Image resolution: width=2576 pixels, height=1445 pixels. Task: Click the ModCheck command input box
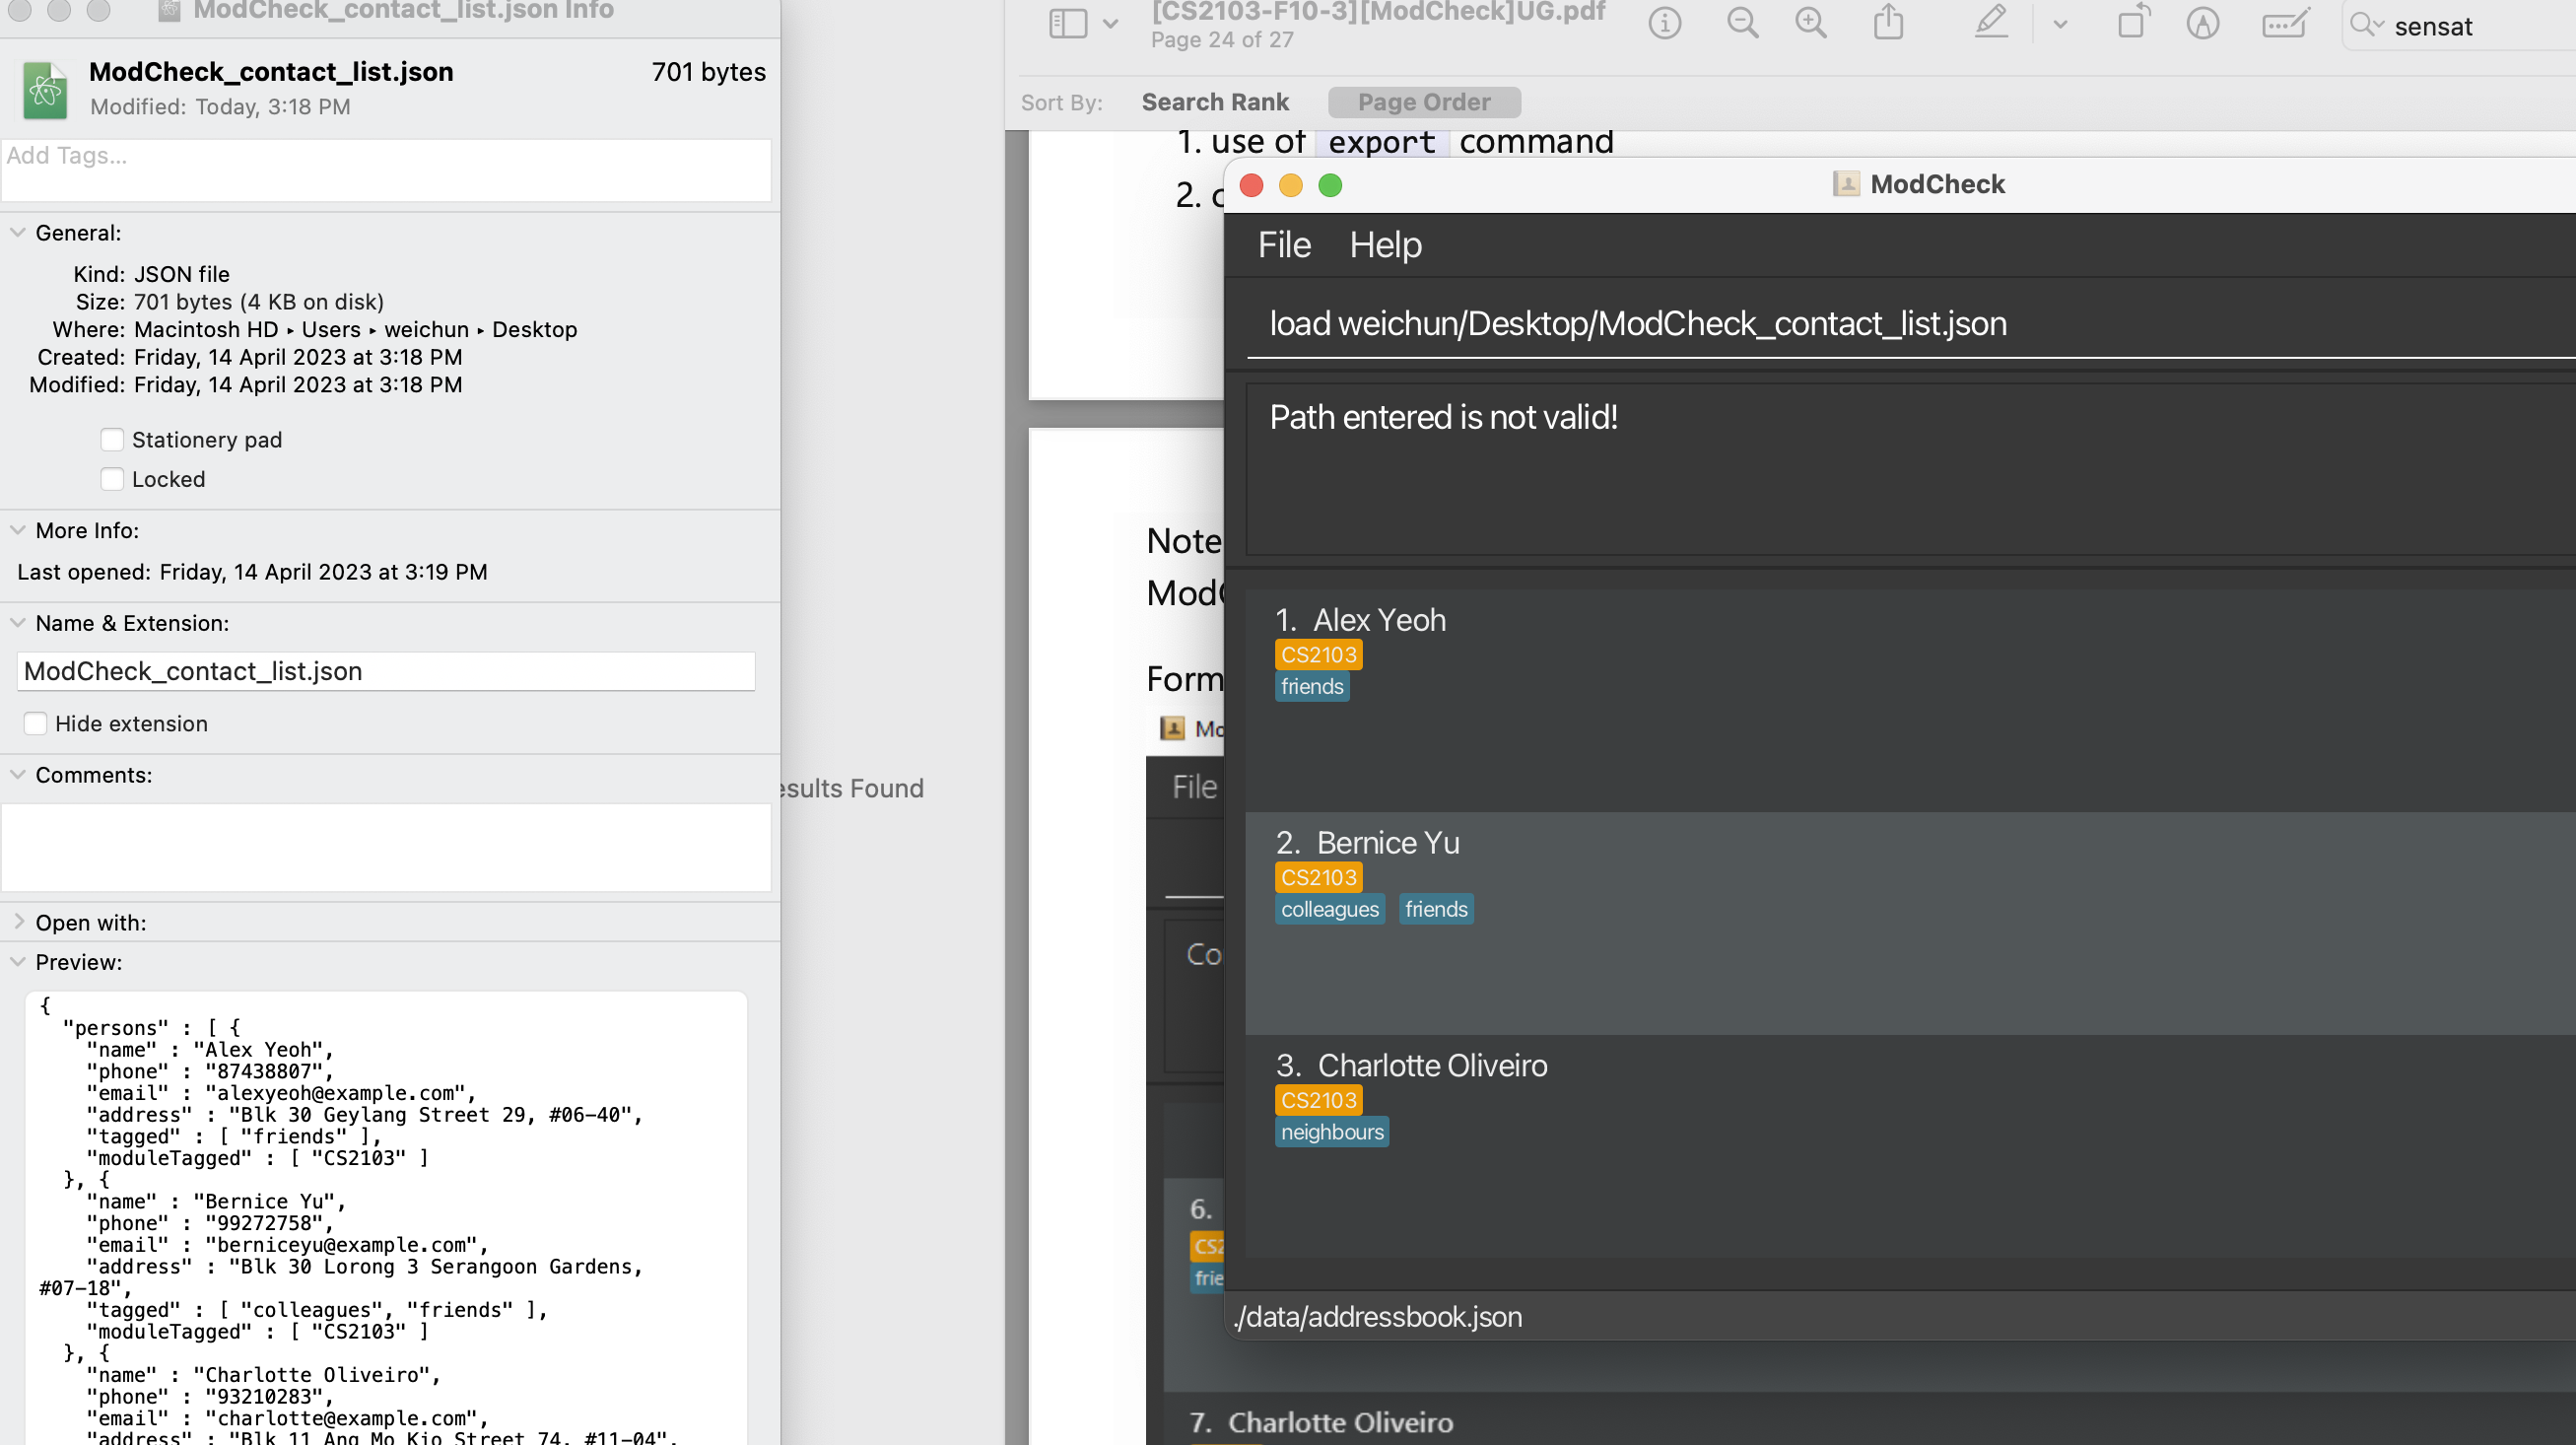(x=1900, y=324)
